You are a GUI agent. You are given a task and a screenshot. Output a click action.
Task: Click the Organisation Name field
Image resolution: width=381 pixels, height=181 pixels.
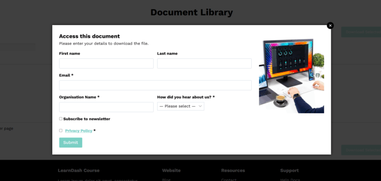(106, 107)
